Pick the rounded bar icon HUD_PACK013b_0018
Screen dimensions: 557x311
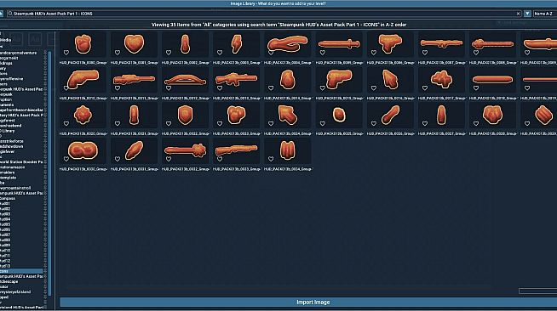click(492, 79)
